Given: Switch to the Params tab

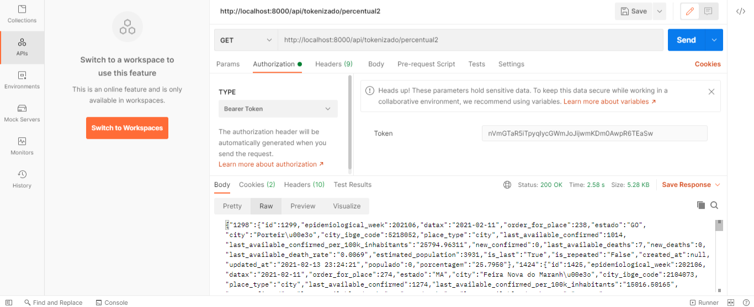Looking at the screenshot, I should 228,64.
